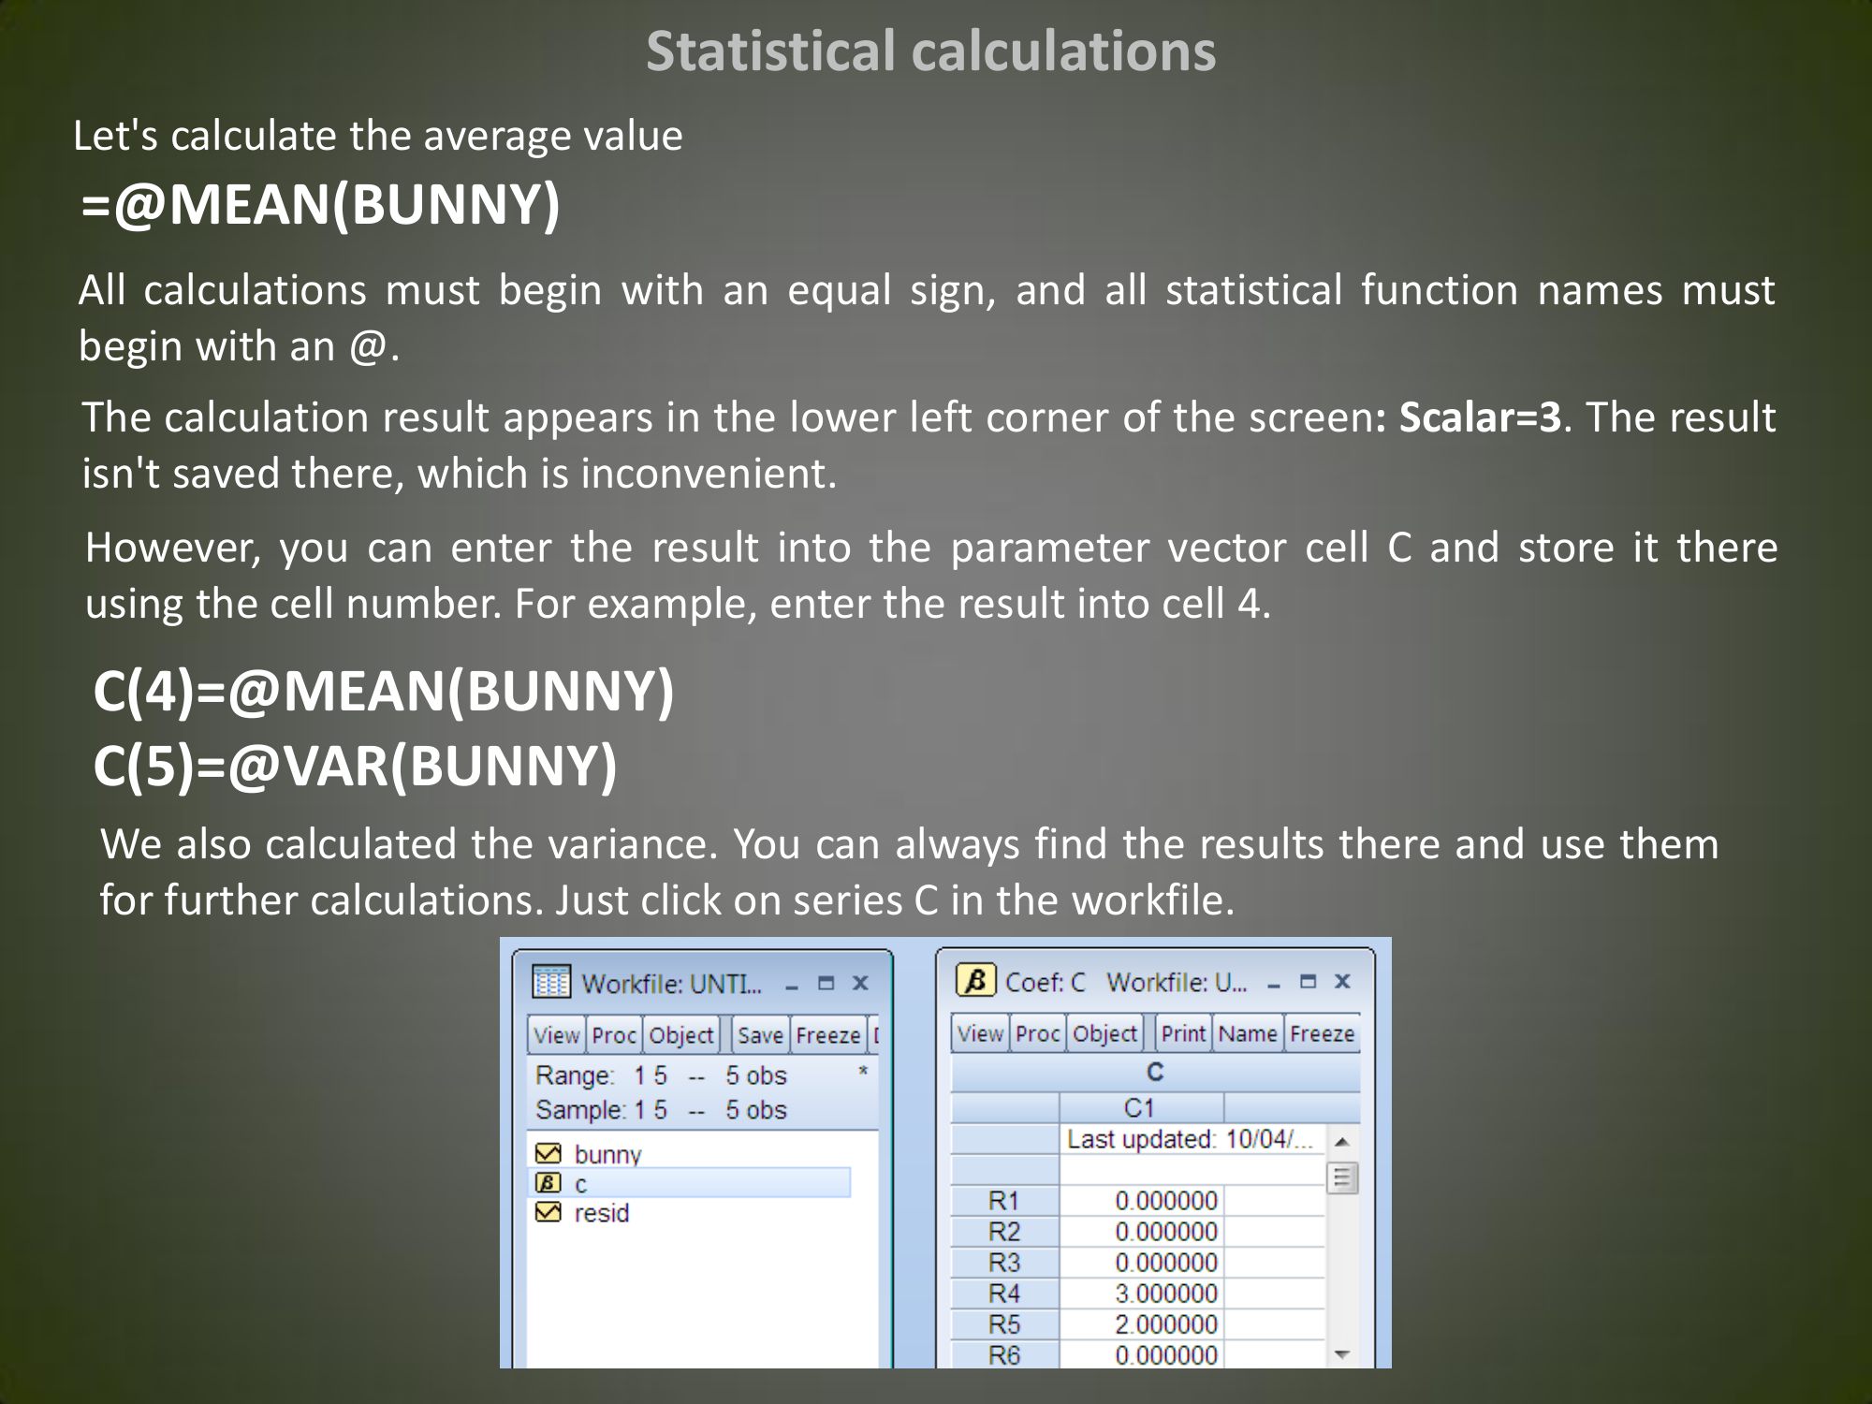Minimize the Coef: C window
The height and width of the screenshot is (1404, 1872).
pyautogui.click(x=1273, y=983)
